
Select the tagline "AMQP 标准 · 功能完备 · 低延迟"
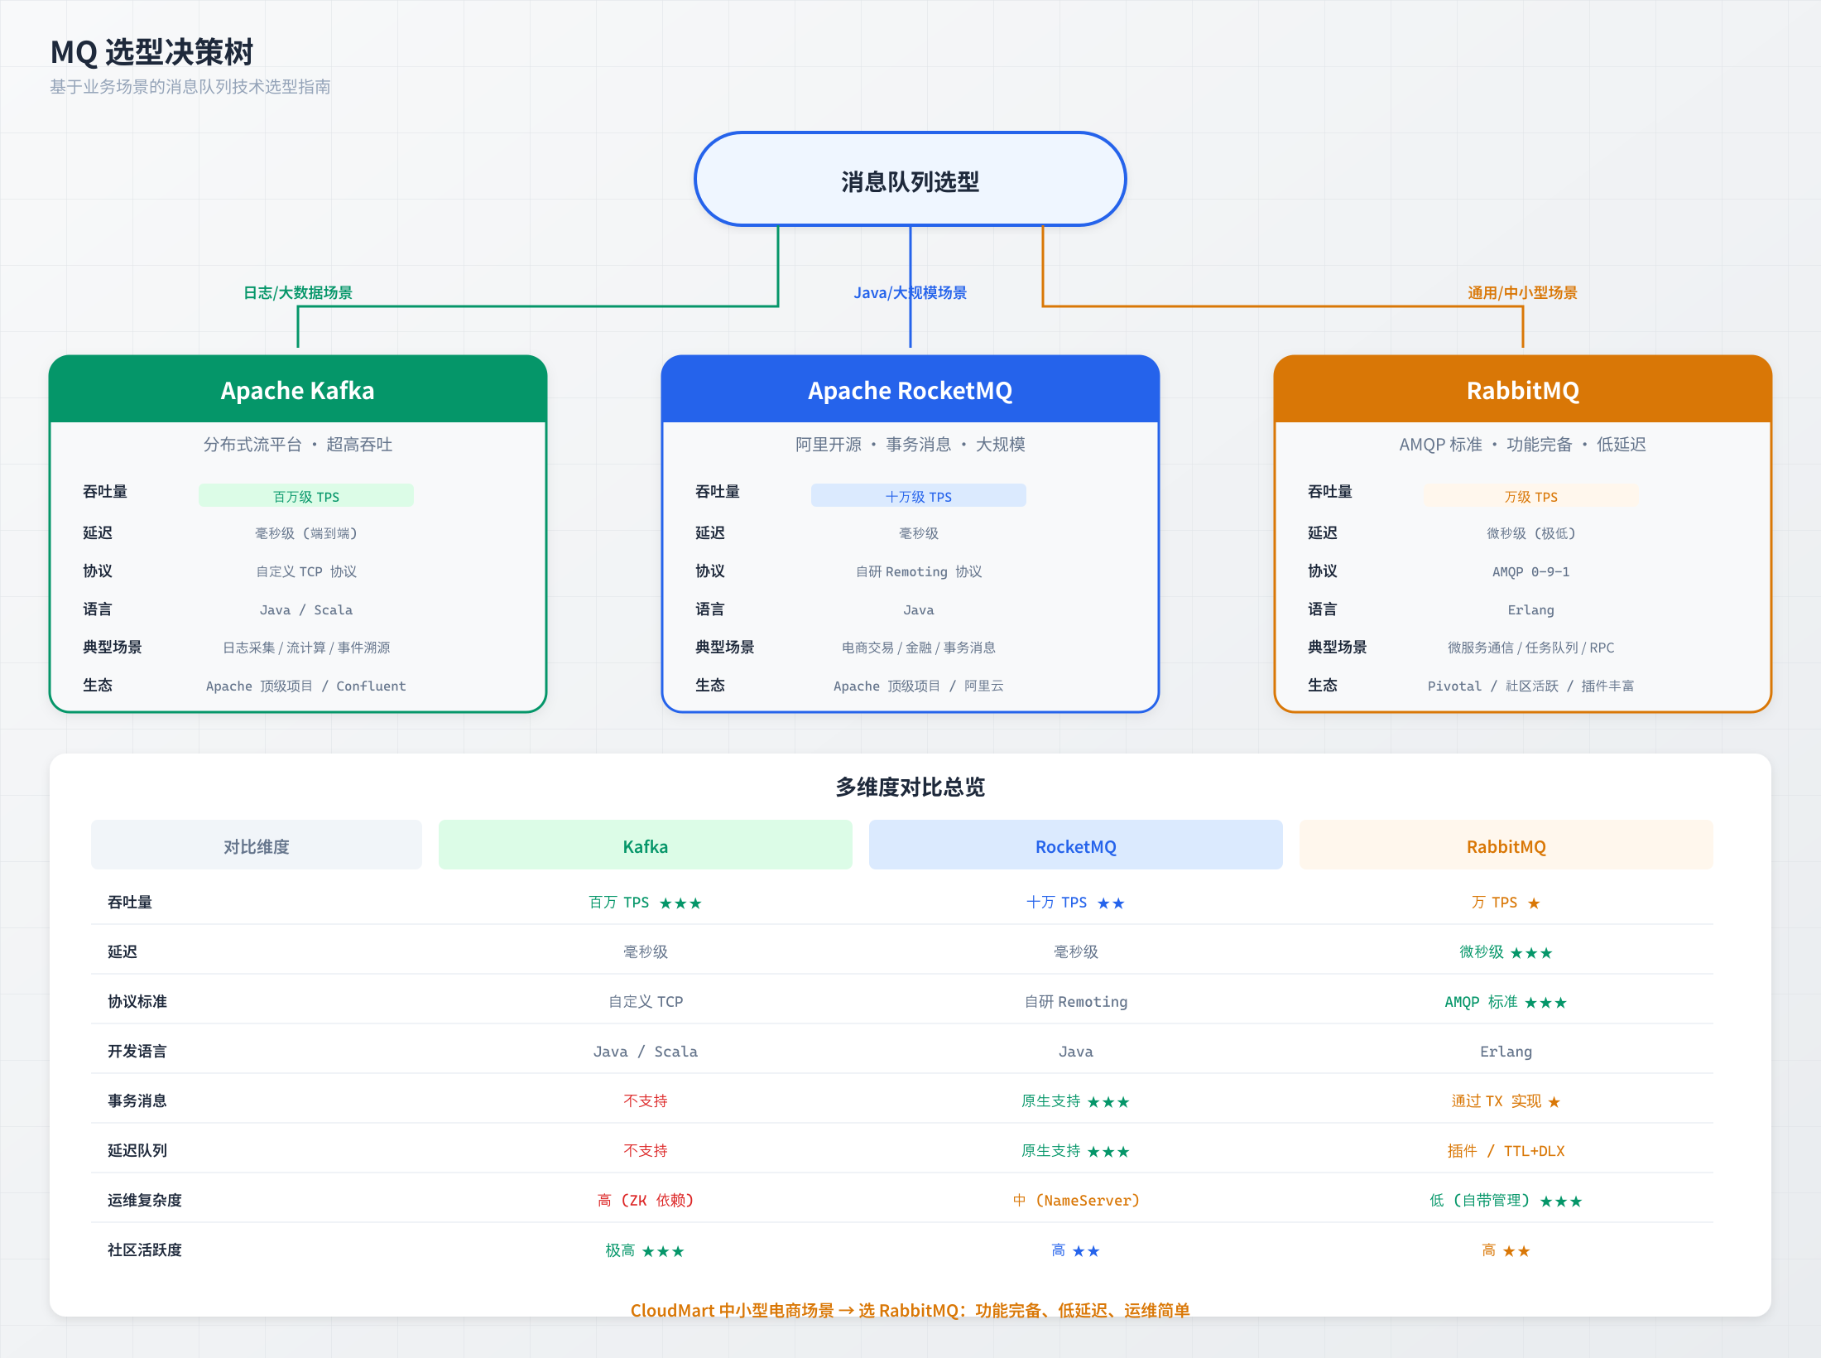(1523, 445)
